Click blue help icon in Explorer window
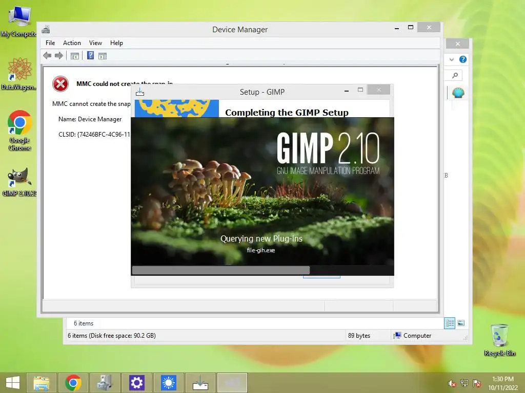The width and height of the screenshot is (525, 393). coord(463,59)
